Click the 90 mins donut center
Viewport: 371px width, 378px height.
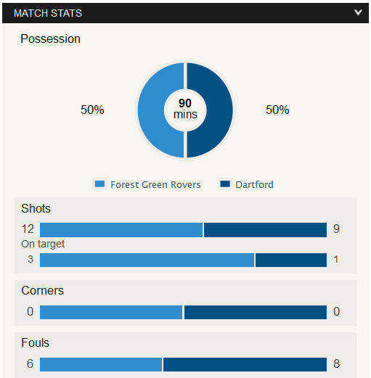point(185,109)
